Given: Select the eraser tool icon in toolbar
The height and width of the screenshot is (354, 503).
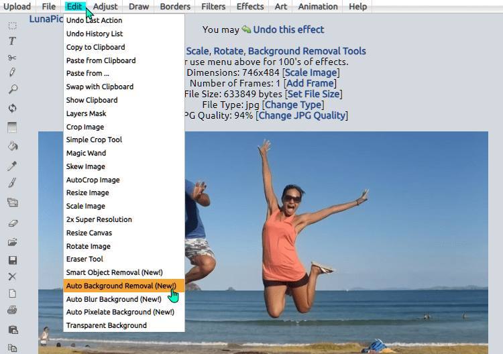Looking at the screenshot, I should pos(12,223).
